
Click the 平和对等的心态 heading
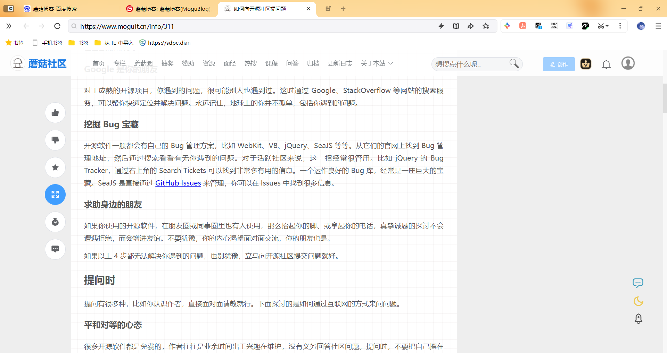[x=113, y=325]
